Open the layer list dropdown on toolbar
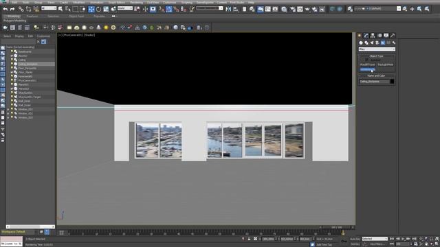The width and height of the screenshot is (440, 247). coord(377,9)
